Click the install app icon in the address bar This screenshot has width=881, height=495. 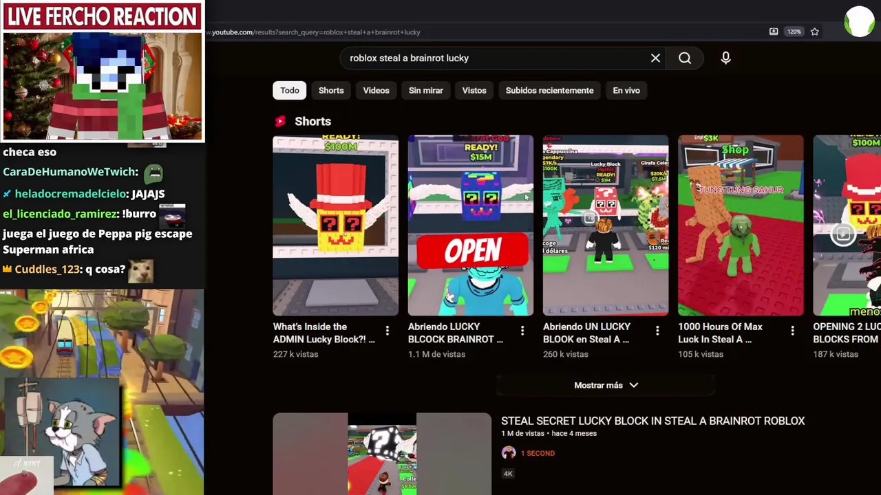(x=774, y=32)
